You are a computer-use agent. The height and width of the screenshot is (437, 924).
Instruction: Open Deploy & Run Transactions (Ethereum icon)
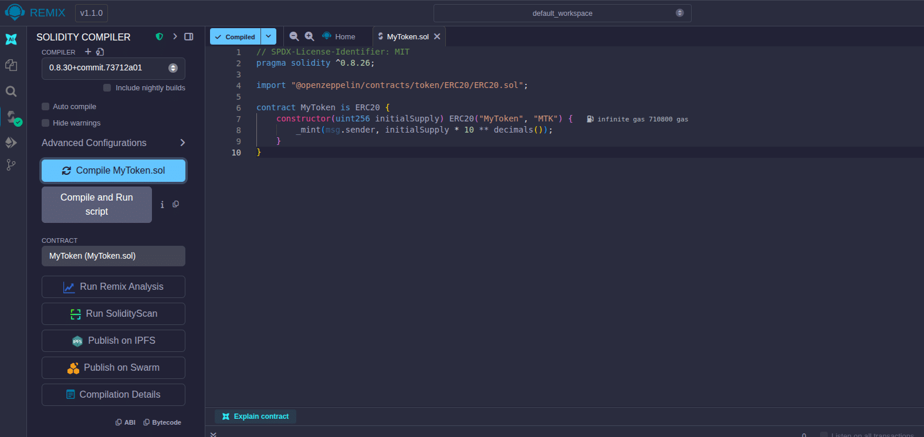(11, 143)
